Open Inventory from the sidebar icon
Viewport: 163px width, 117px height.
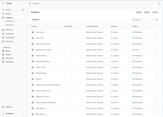(3, 30)
